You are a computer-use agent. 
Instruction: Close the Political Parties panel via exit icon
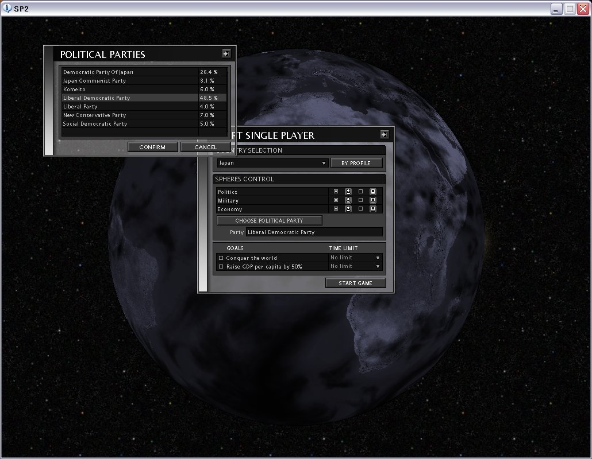point(226,53)
